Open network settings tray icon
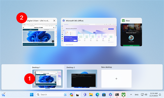This screenshot has width=164, height=98. [x=142, y=94]
